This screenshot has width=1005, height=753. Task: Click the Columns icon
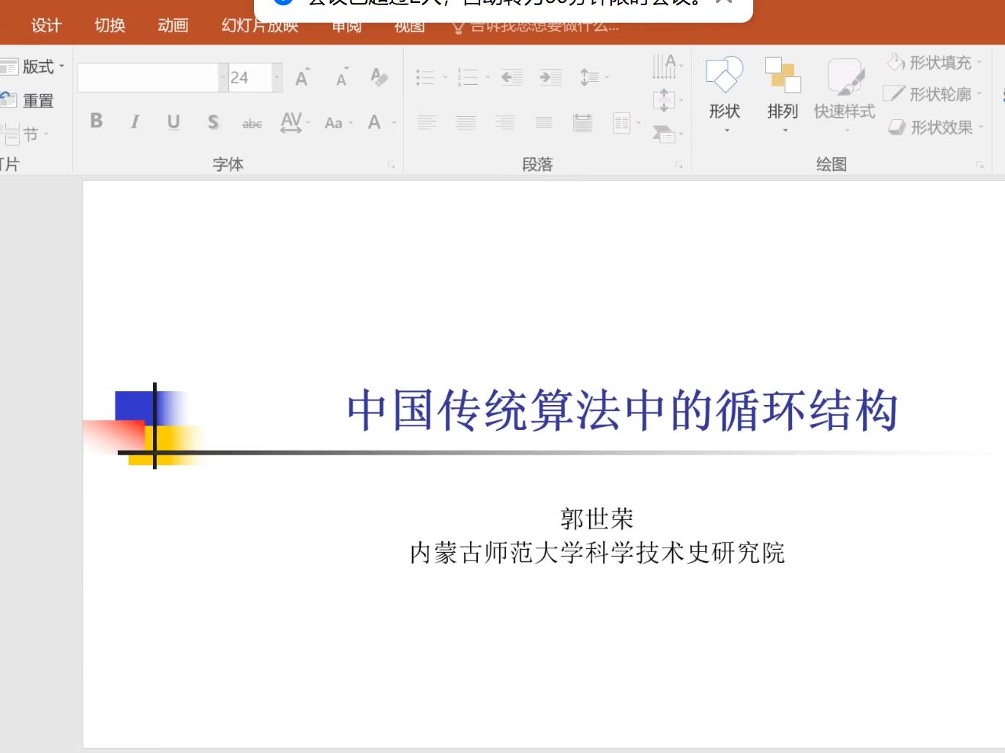pos(621,123)
